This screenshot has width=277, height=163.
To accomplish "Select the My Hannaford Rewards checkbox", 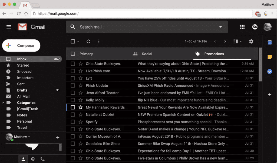I will [73, 107].
